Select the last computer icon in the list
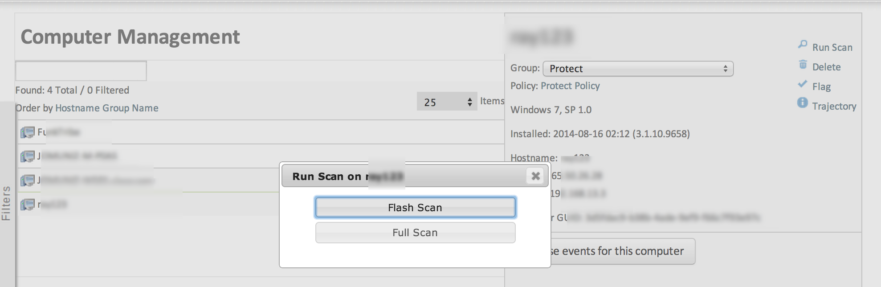This screenshot has width=881, height=287. 28,205
